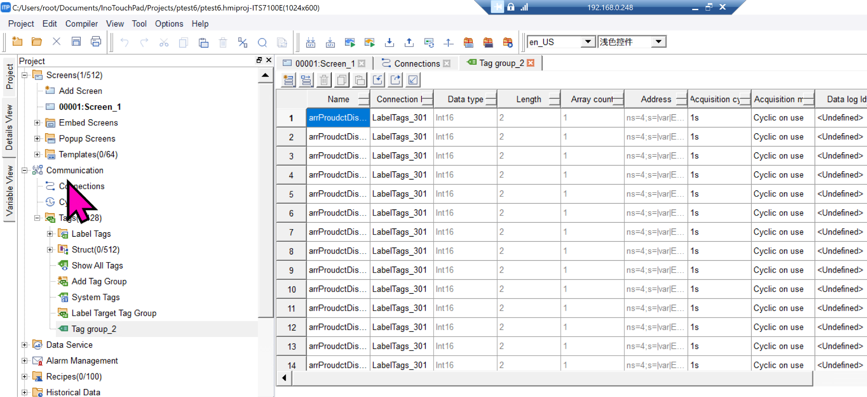This screenshot has width=867, height=397.
Task: Open Show All Tags in project tree
Action: 97,266
